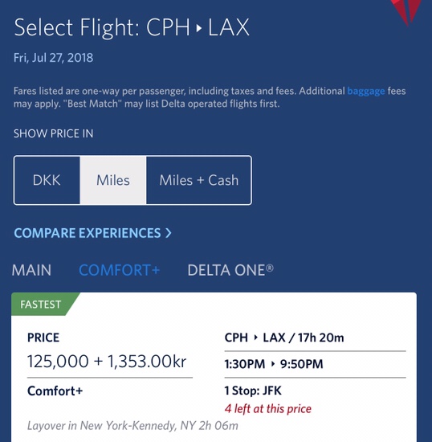This screenshot has width=432, height=442.
Task: Select the 125,000 + 1,353.00kr price
Action: point(107,362)
